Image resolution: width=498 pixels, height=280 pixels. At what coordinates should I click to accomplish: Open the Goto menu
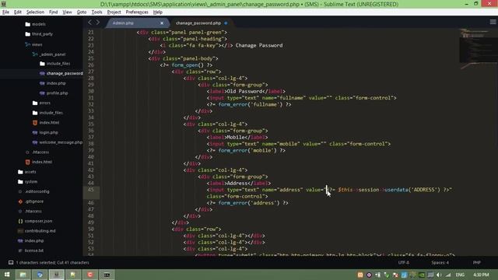pos(82,12)
